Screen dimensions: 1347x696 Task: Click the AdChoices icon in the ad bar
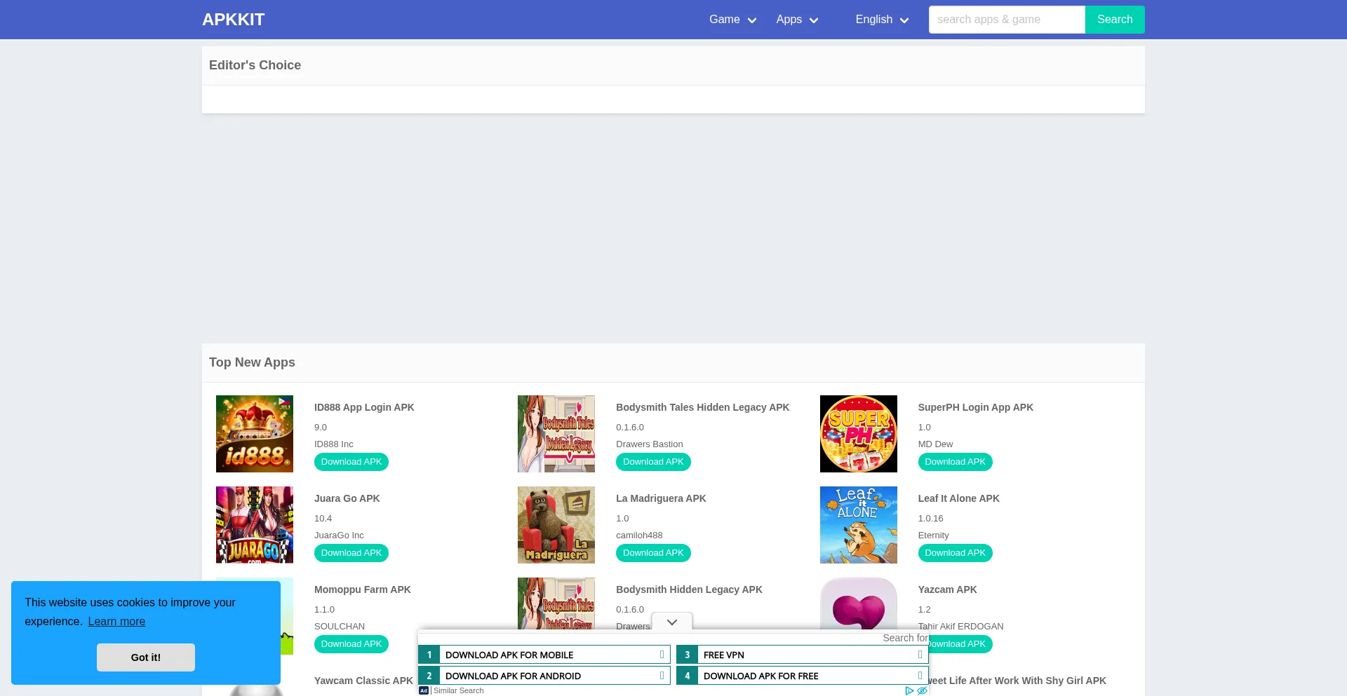909,690
